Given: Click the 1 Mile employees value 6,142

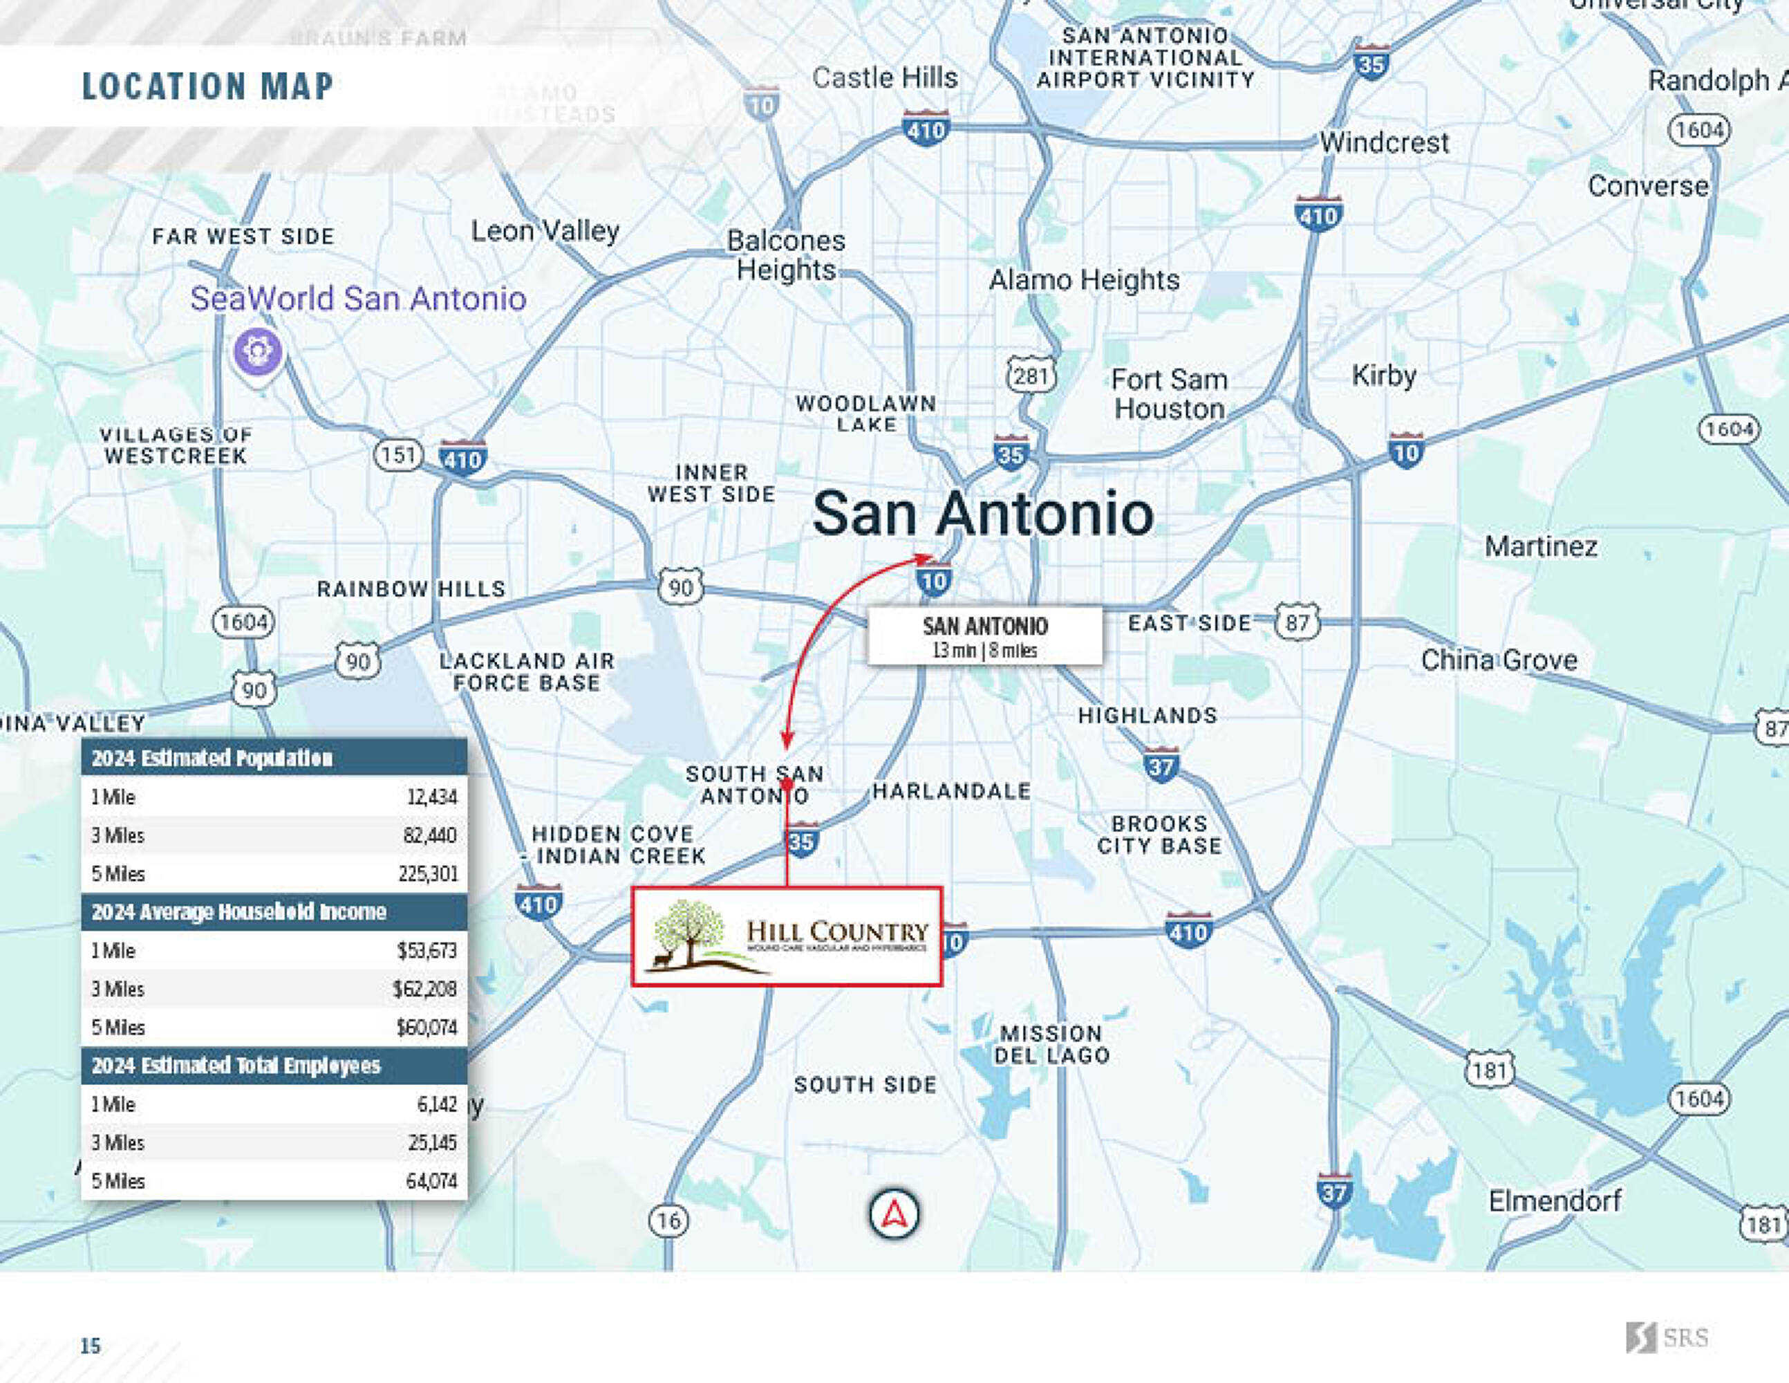Looking at the screenshot, I should coord(437,1104).
